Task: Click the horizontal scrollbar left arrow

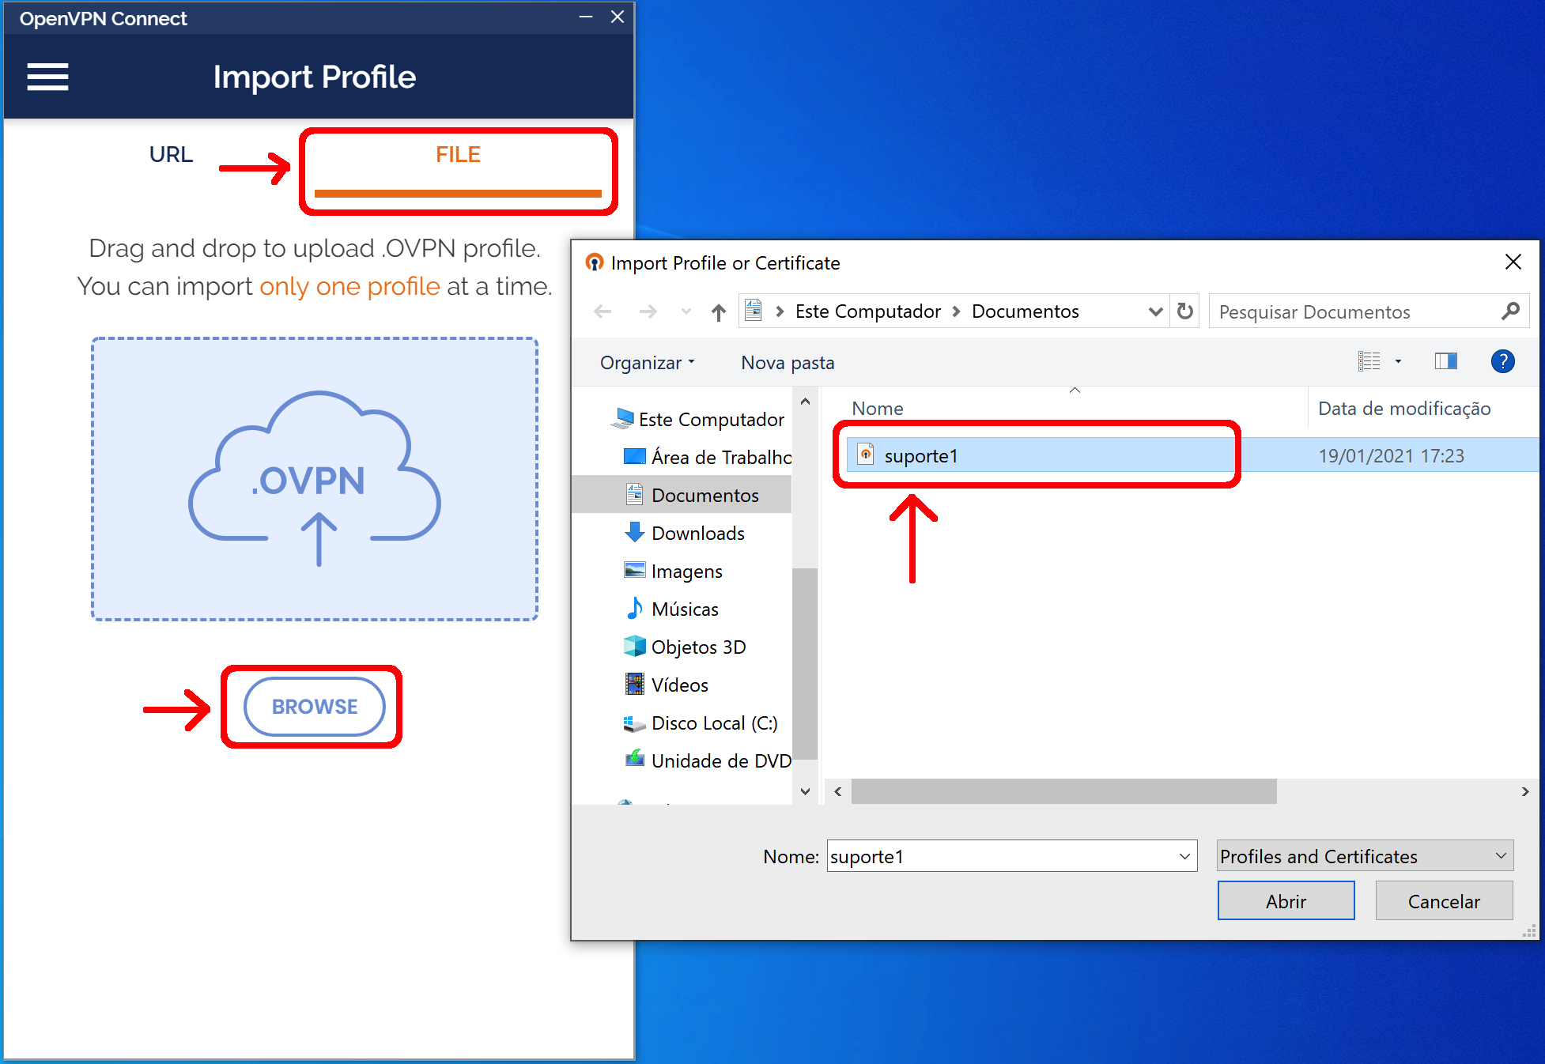Action: 837,791
